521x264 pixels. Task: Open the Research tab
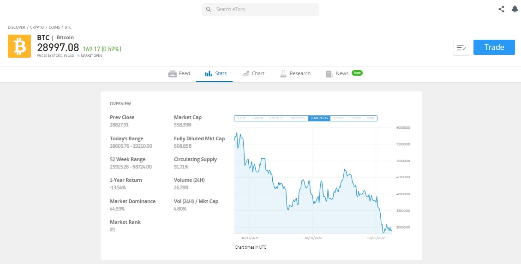click(295, 73)
